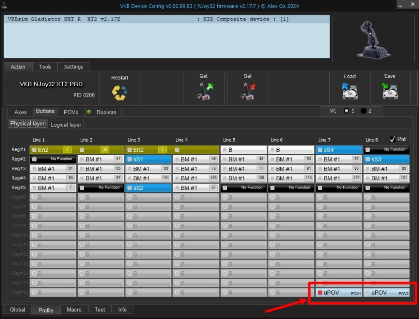The image size is (419, 319).
Task: Click the sS1 cell in Reg#2
Action: (x=148, y=159)
